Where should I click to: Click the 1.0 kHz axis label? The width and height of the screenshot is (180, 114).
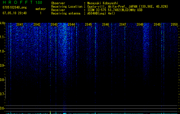(x=2, y=51)
